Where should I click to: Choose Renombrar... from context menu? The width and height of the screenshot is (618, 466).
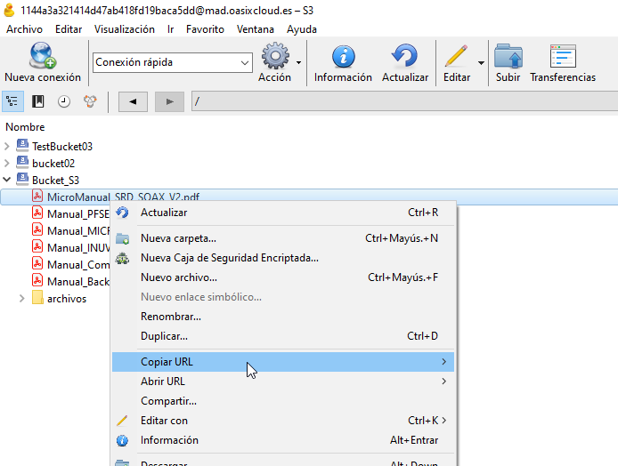(x=170, y=317)
